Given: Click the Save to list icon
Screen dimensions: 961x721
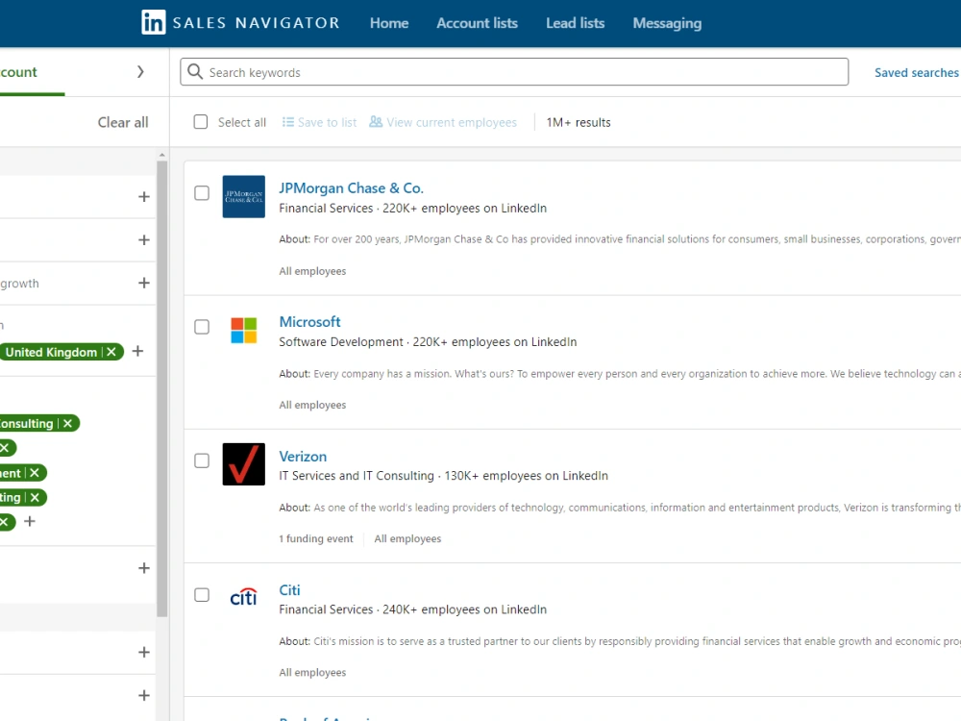Looking at the screenshot, I should pos(287,122).
